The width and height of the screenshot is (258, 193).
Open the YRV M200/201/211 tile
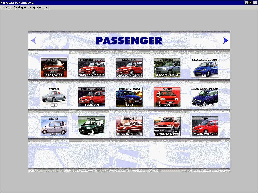click(205, 126)
